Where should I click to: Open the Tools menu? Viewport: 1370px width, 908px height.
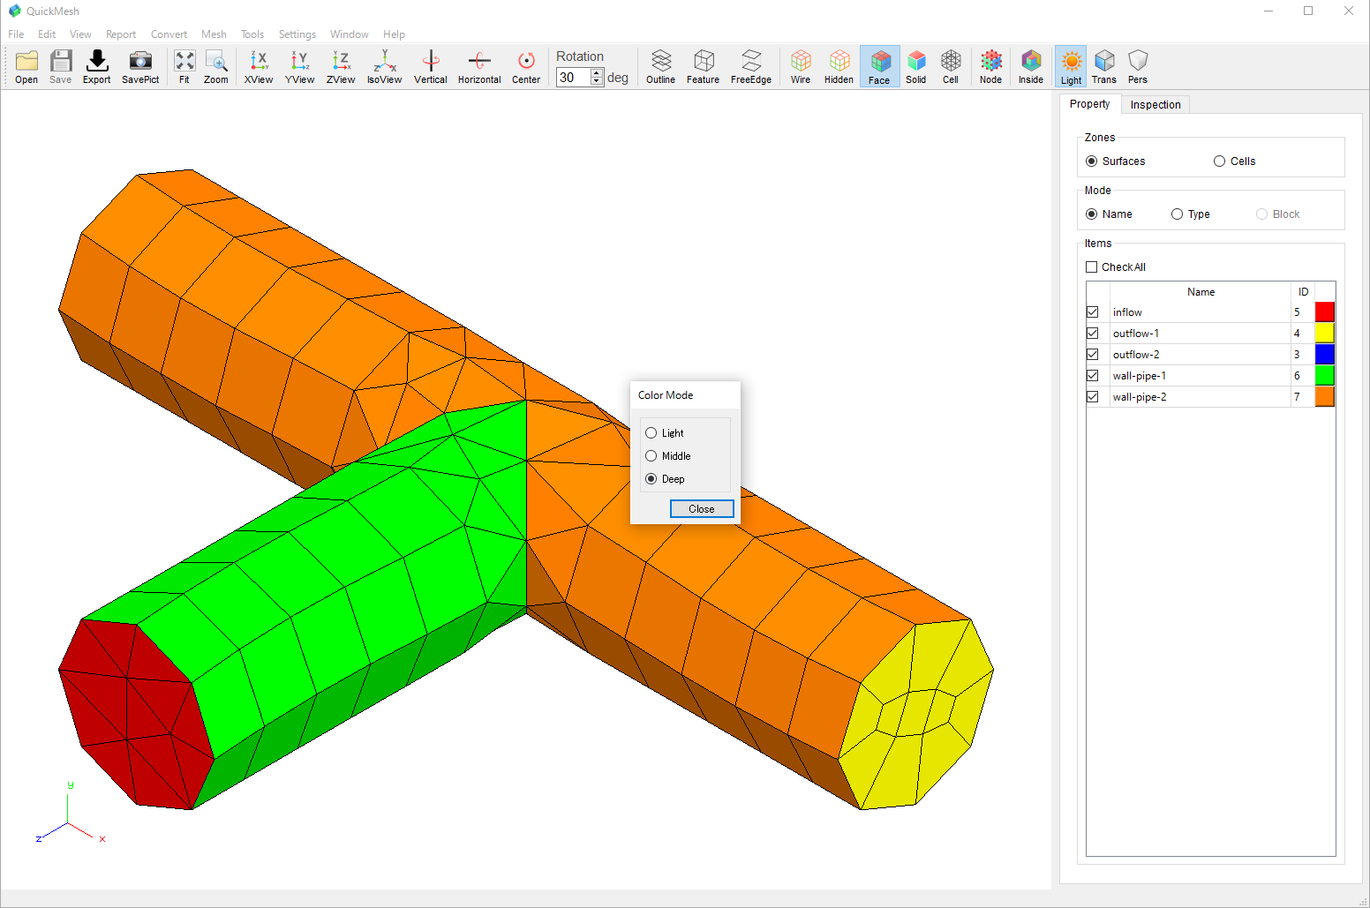tap(252, 34)
